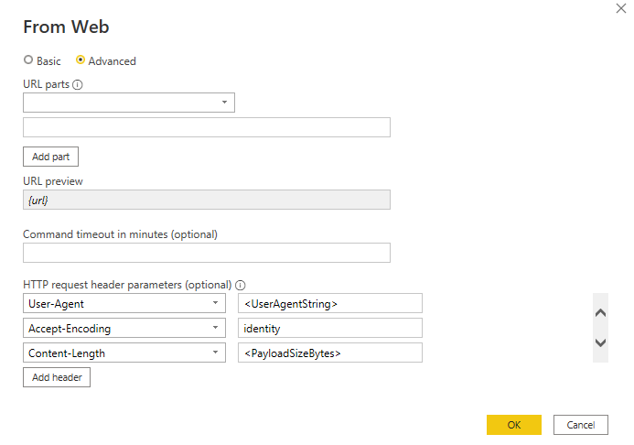Click the identity value field

330,328
